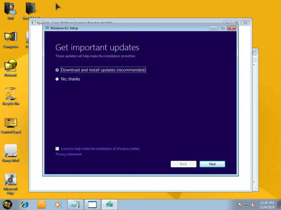Maximize the Windows 8.1 Setup window
The width and height of the screenshot is (281, 210).
(x=223, y=28)
